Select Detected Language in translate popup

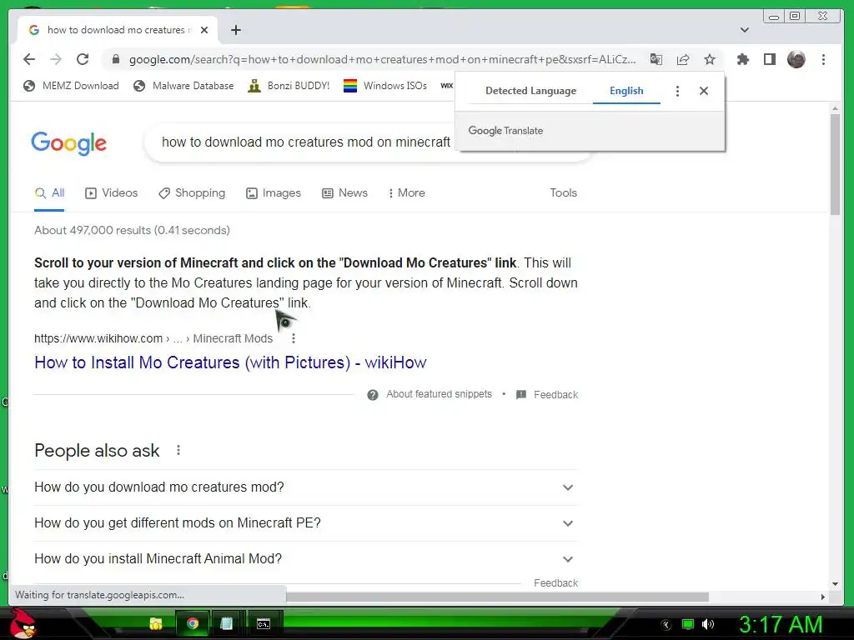coord(530,91)
